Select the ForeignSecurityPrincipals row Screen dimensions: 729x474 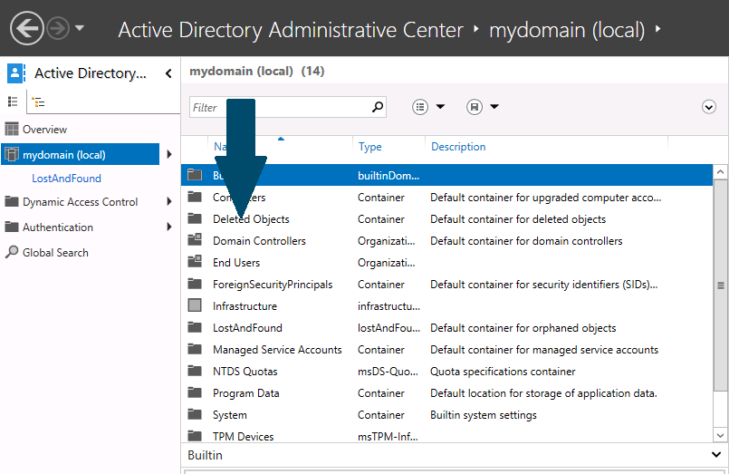446,285
